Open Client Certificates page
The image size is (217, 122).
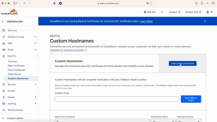click(x=17, y=70)
